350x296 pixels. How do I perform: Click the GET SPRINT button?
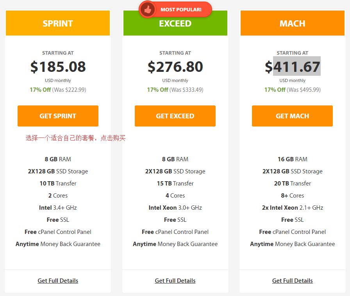coord(58,116)
